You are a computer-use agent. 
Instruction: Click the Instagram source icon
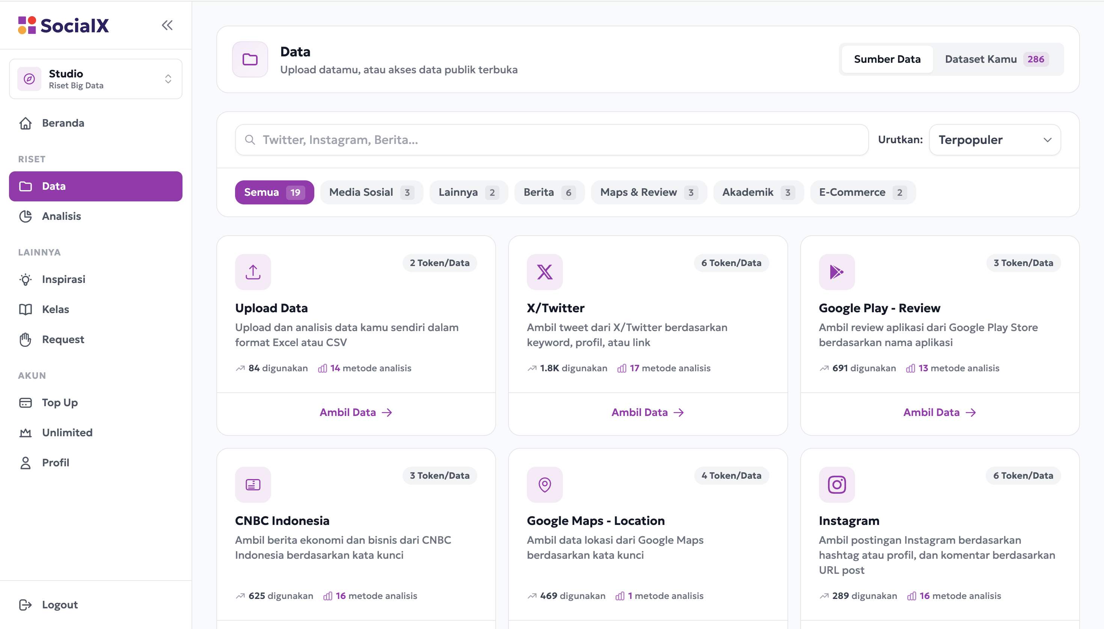(836, 484)
